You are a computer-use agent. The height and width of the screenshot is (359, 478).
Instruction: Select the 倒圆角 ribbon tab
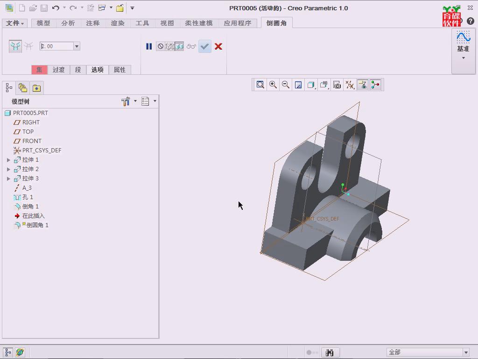(x=276, y=23)
